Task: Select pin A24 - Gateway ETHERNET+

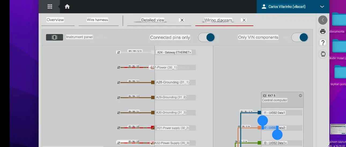Action: [175, 52]
